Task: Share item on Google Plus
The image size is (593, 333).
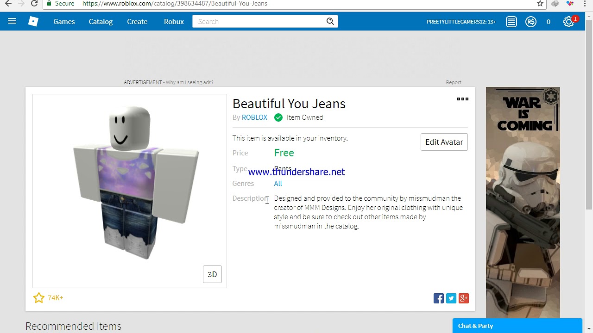Action: pos(464,298)
